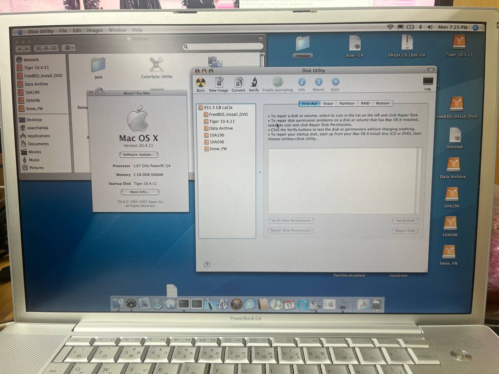Click the Disk Utility toolbar hide pill button

coord(431,70)
